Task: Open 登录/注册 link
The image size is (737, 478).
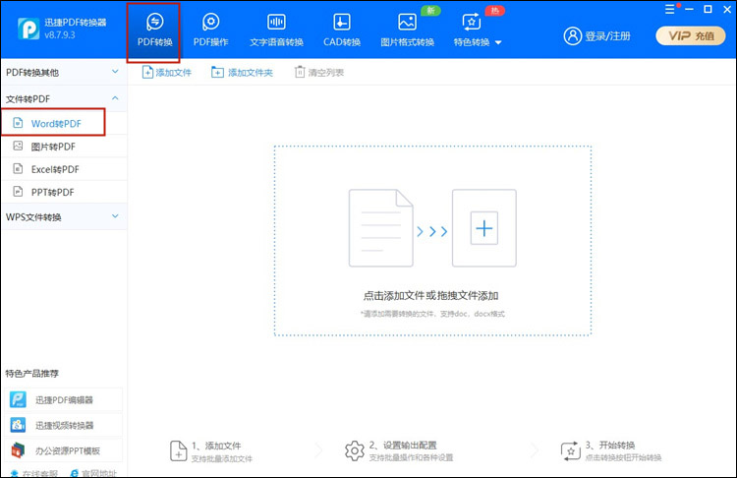Action: tap(607, 36)
